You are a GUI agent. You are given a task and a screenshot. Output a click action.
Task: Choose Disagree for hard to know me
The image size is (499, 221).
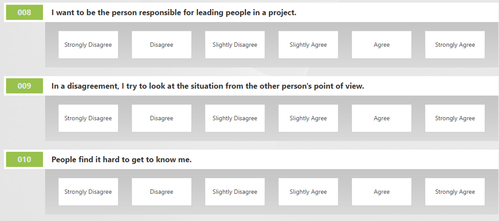[x=162, y=192]
